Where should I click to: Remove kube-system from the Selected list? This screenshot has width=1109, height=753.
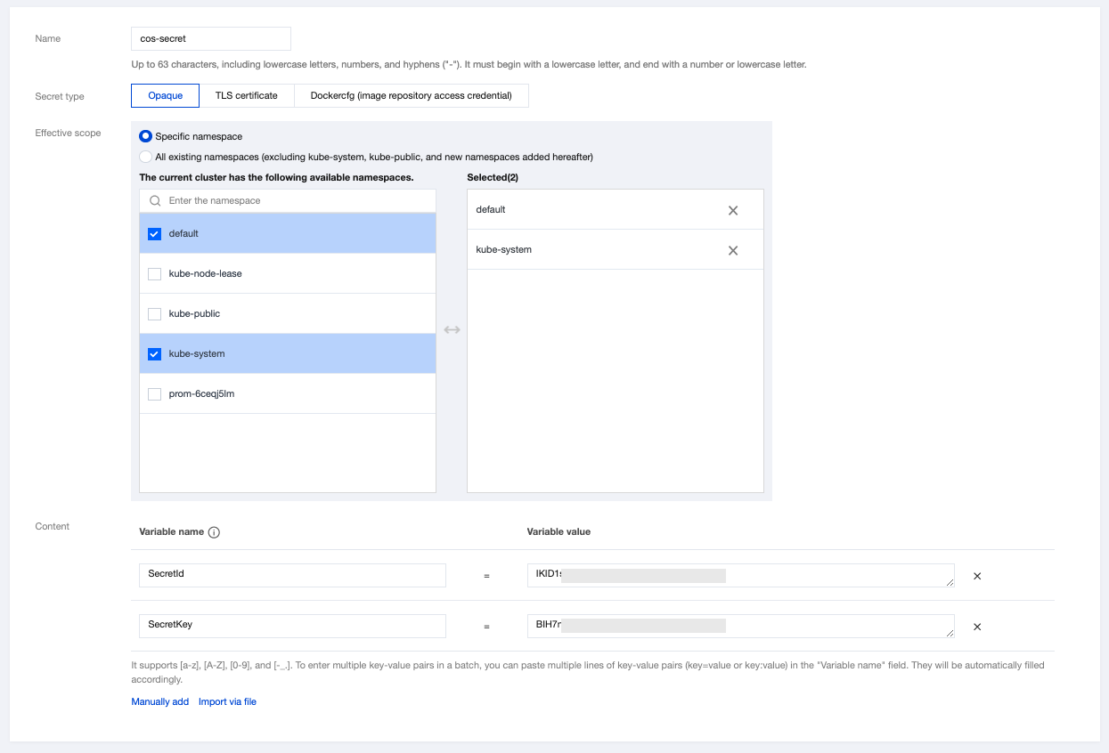(733, 251)
